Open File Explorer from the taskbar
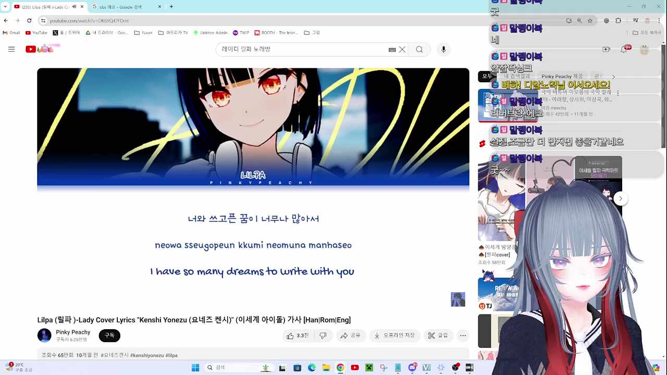The width and height of the screenshot is (667, 375). (326, 368)
